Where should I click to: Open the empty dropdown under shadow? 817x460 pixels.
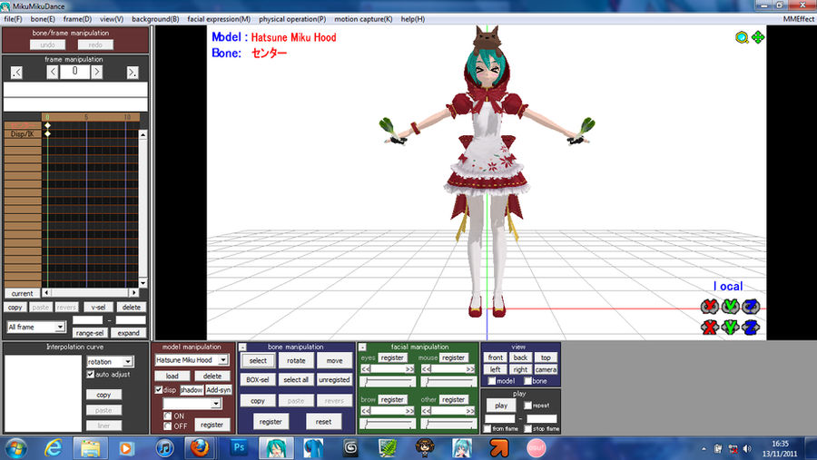216,404
